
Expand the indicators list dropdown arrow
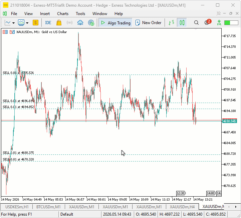coord(27,23)
